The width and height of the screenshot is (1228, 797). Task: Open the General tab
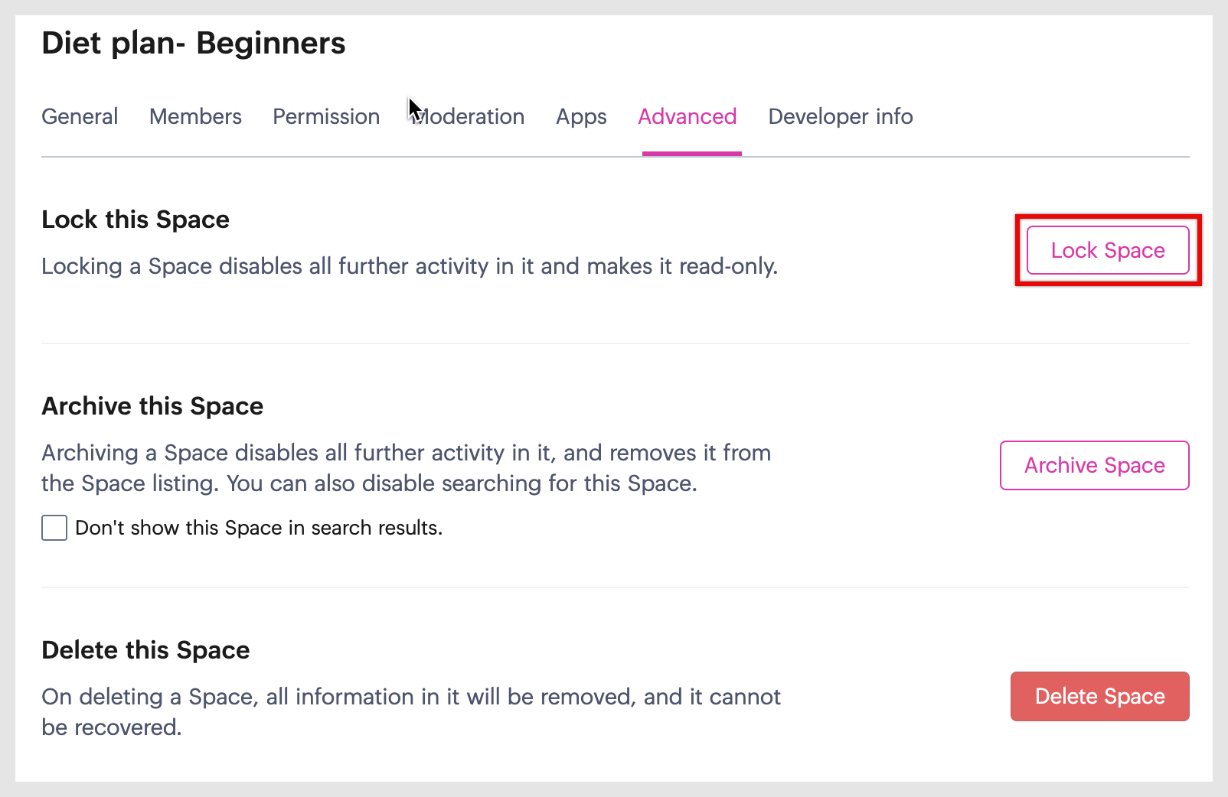tap(80, 116)
